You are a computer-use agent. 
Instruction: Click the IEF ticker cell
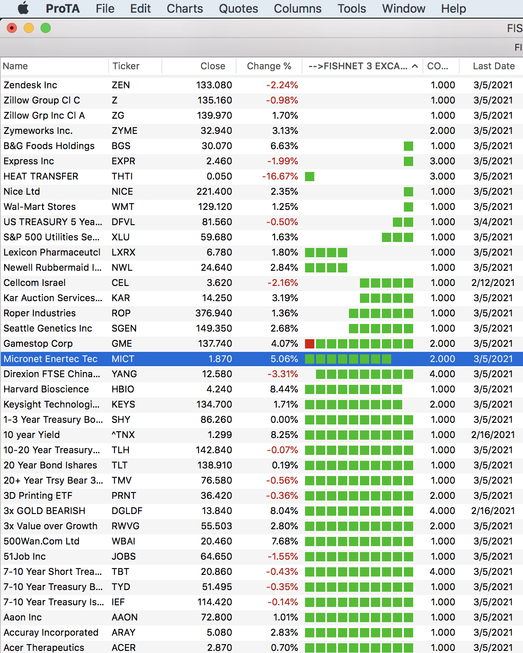(x=118, y=602)
